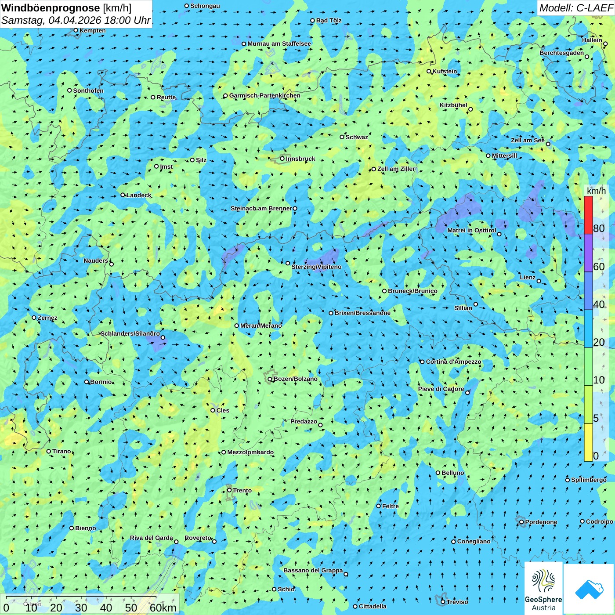Click the GeoSphere Austria logo
Screen dimensions: 615x615
point(543,588)
